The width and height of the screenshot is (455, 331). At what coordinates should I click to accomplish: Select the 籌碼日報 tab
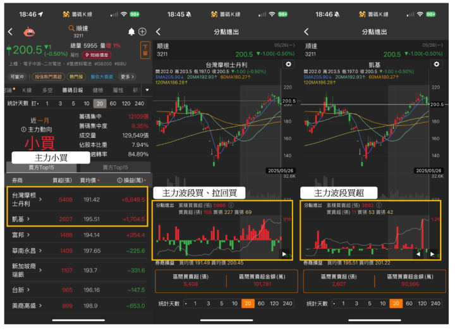pos(73,90)
